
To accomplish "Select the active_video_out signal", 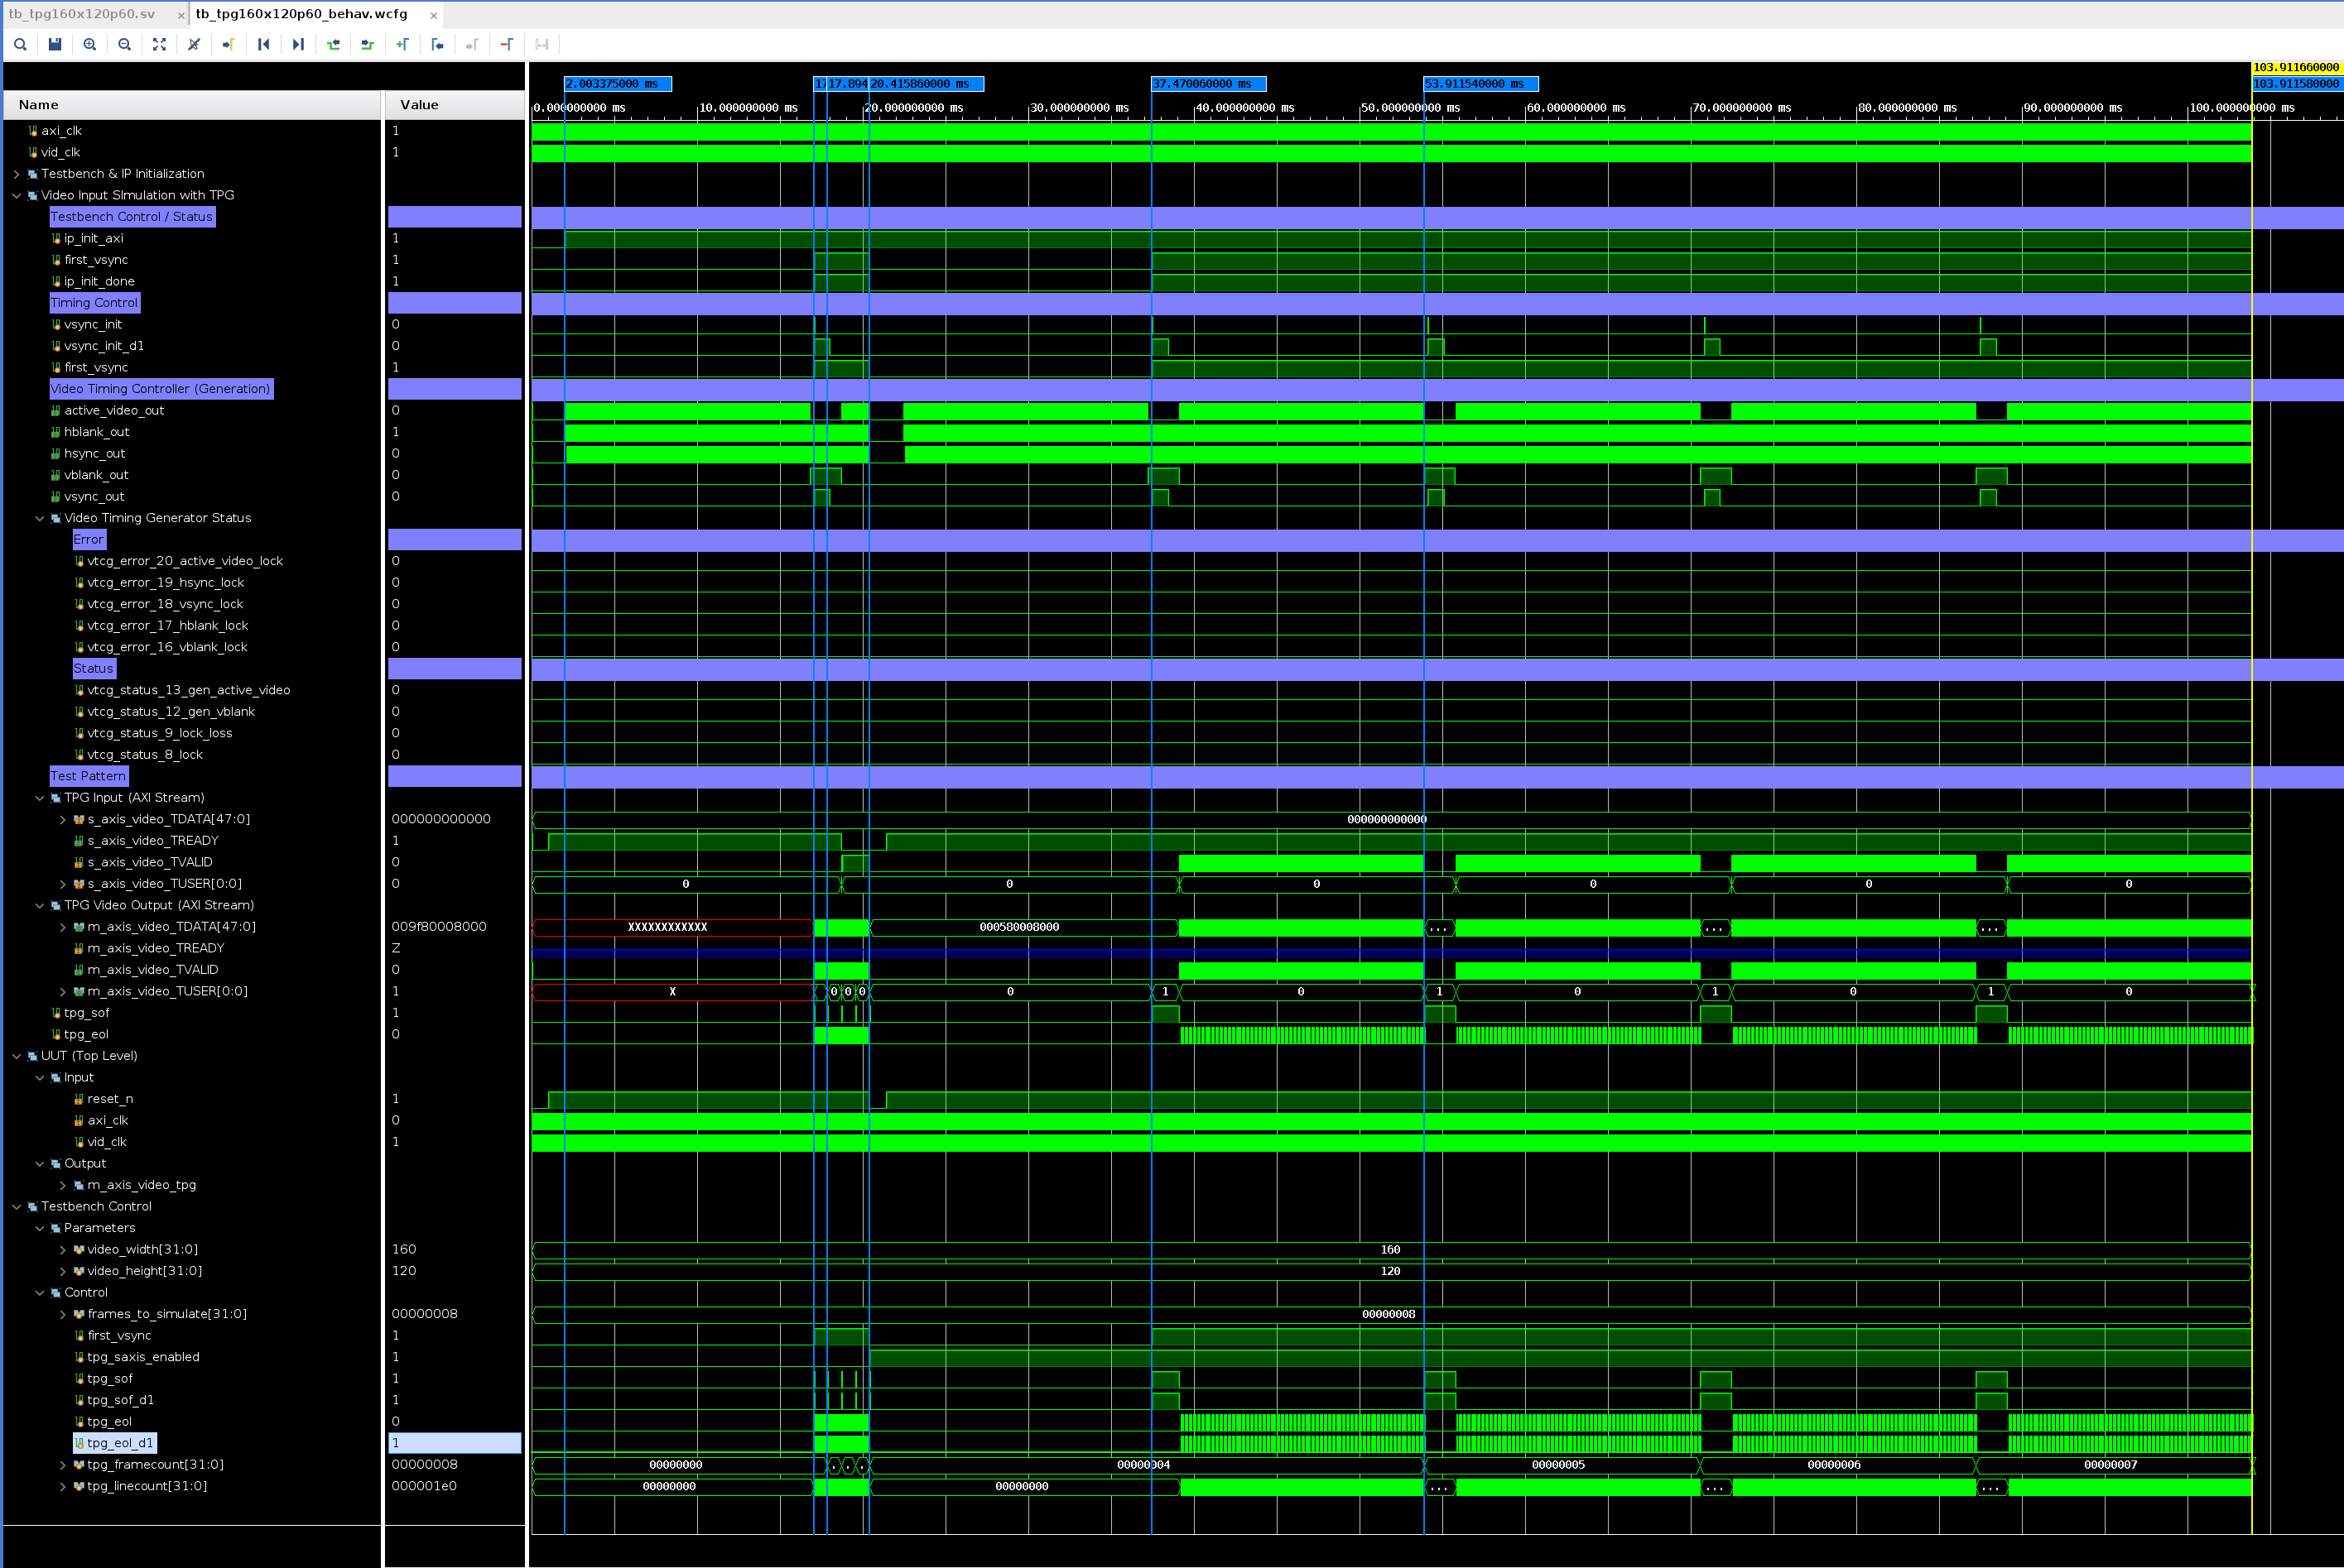I will click(114, 410).
